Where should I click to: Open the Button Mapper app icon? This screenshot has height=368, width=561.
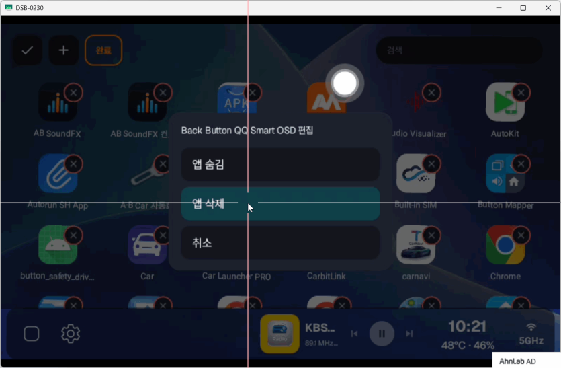pos(505,174)
